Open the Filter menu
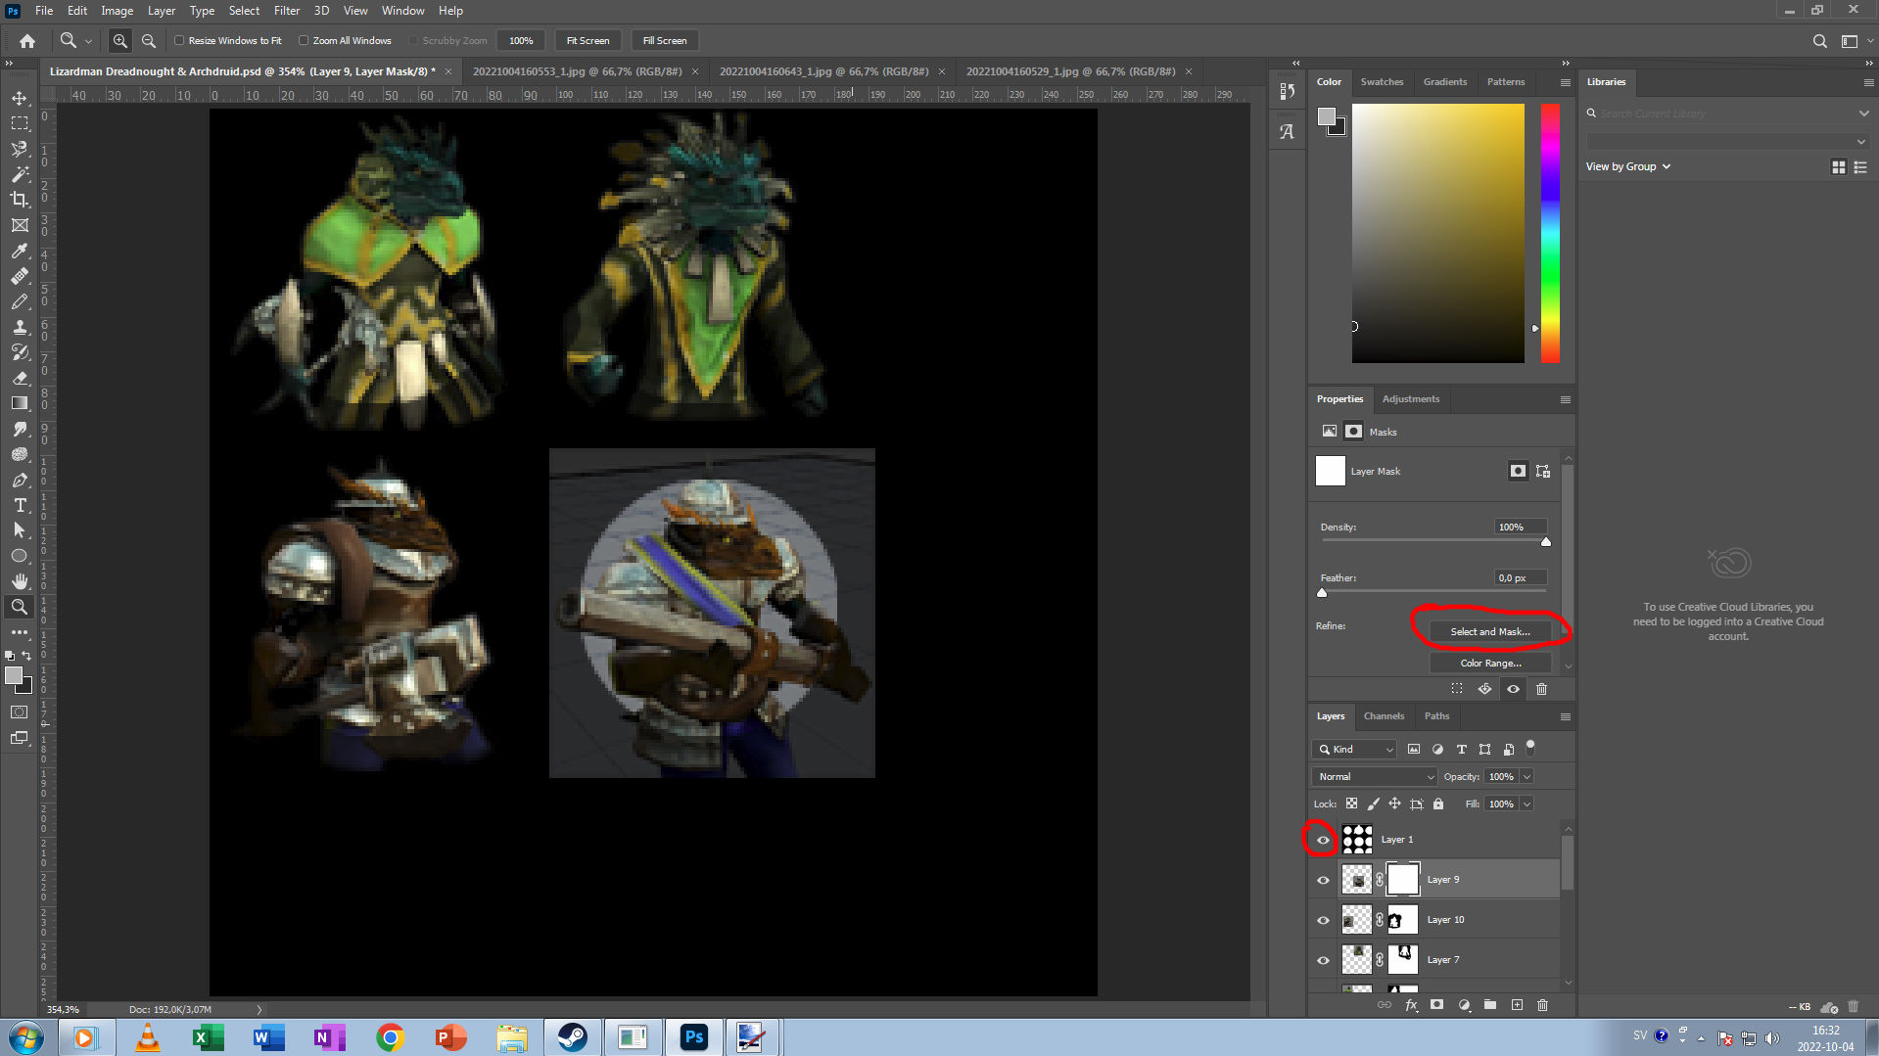This screenshot has height=1056, width=1879. 286,11
